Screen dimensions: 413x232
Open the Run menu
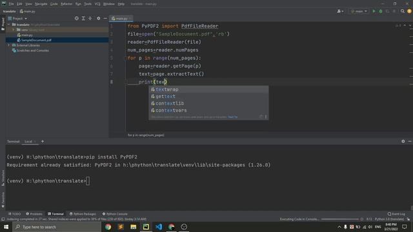tap(78, 4)
